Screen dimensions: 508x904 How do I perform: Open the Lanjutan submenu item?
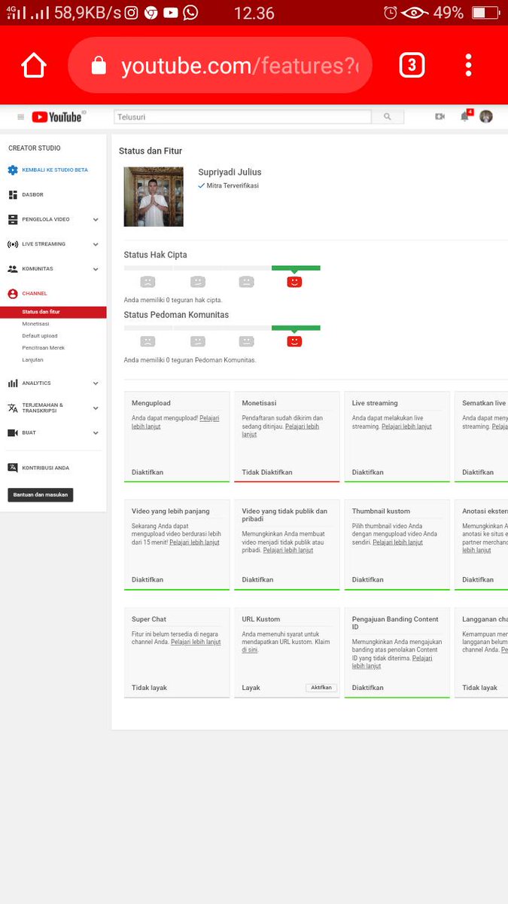click(32, 360)
